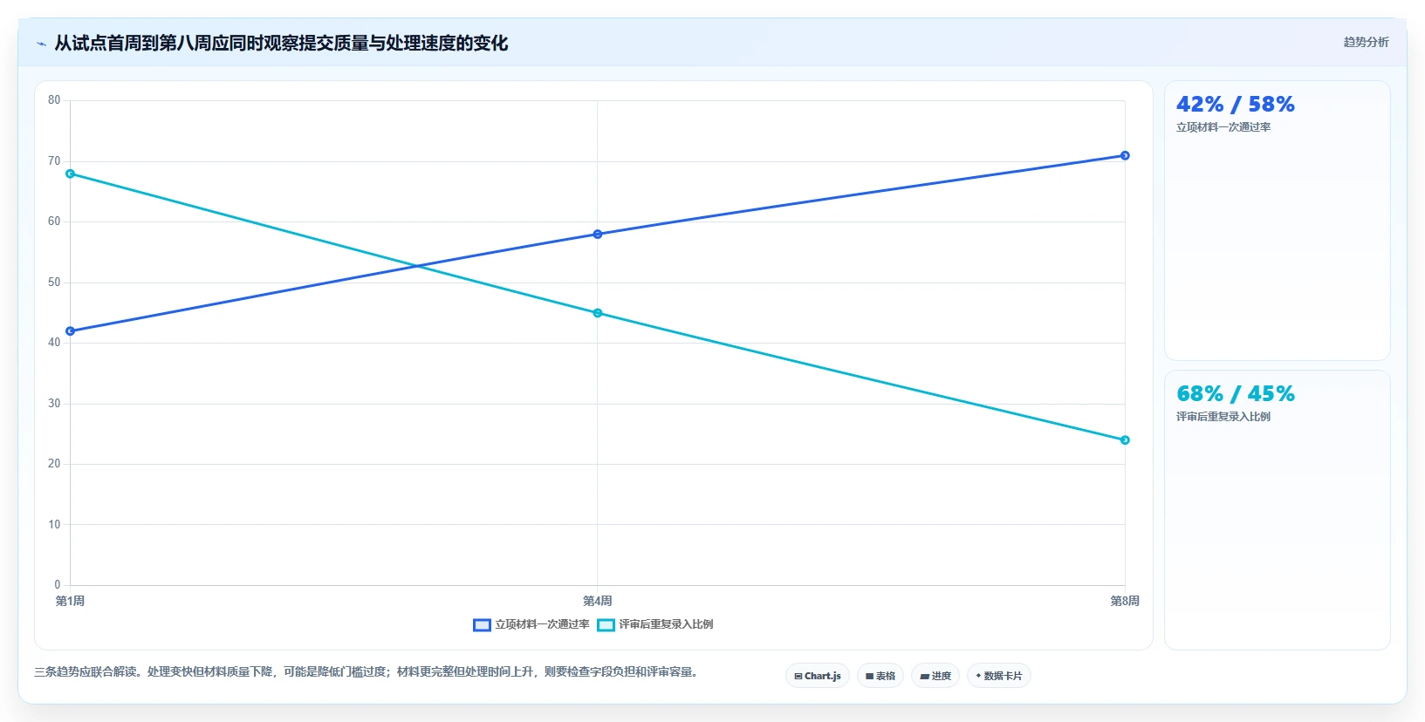Image resolution: width=1425 pixels, height=722 pixels.
Task: Click the trend icon beside the page title
Action: pos(41,44)
